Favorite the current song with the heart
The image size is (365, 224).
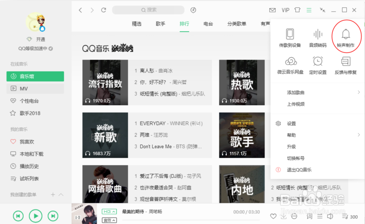pyautogui.click(x=273, y=216)
